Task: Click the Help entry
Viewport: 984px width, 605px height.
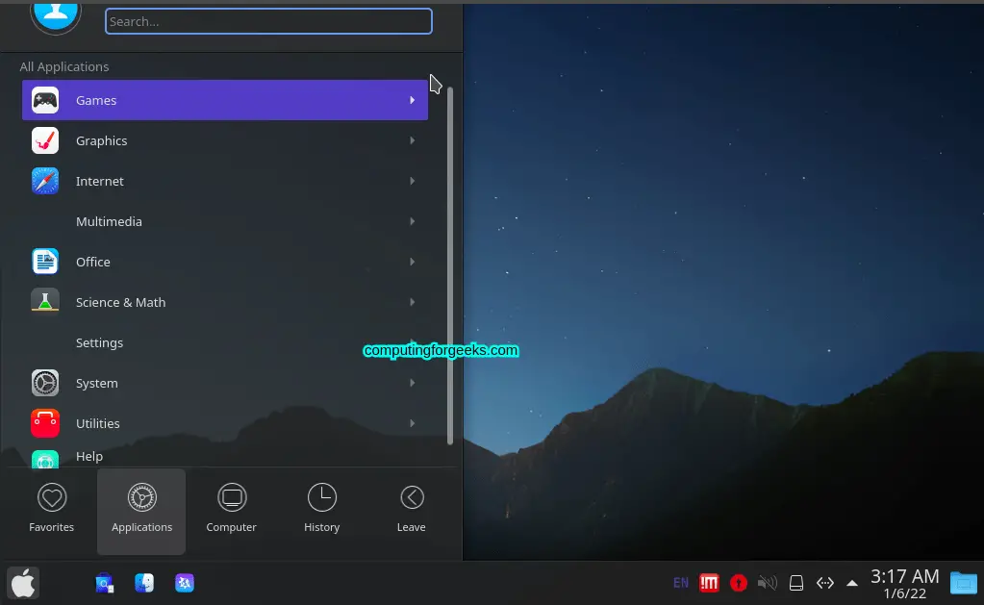Action: click(225, 456)
